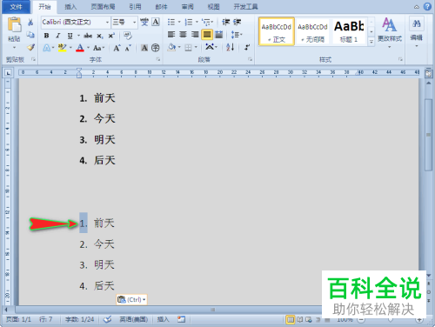435x327 pixels.
Task: Switch to the 开发工具 (Developer) tab
Action: click(x=245, y=7)
